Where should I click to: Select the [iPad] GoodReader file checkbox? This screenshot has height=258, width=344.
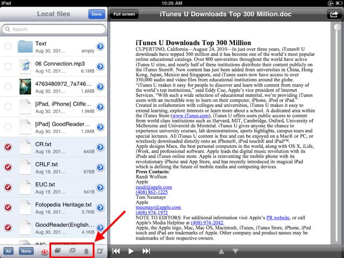point(8,127)
